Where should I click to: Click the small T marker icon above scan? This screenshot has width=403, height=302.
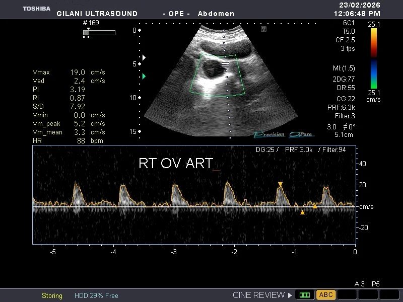263,29
